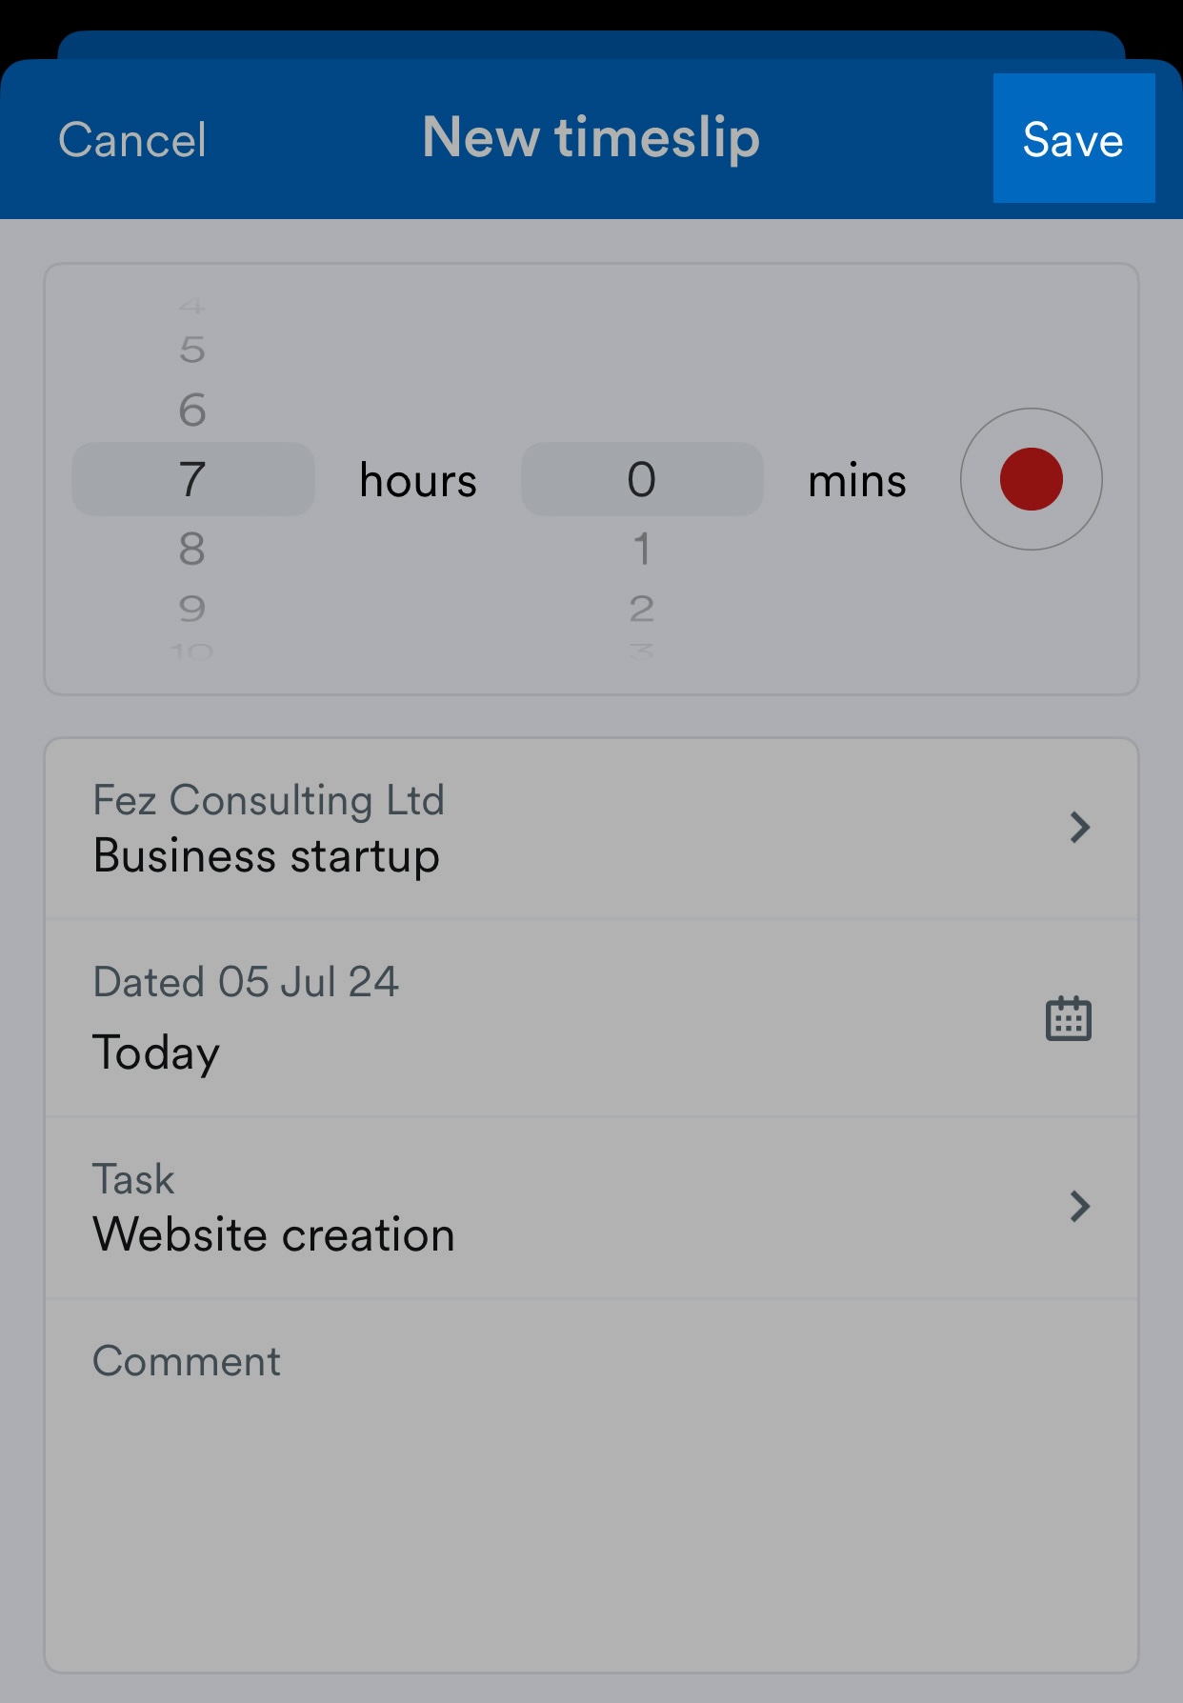Tap the selected 0 minutes value
Image resolution: width=1183 pixels, height=1703 pixels.
(642, 479)
